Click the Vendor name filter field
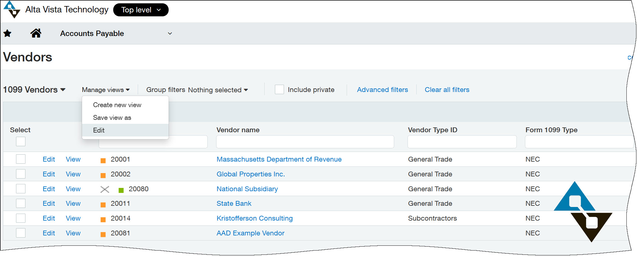The width and height of the screenshot is (637, 256). [305, 142]
